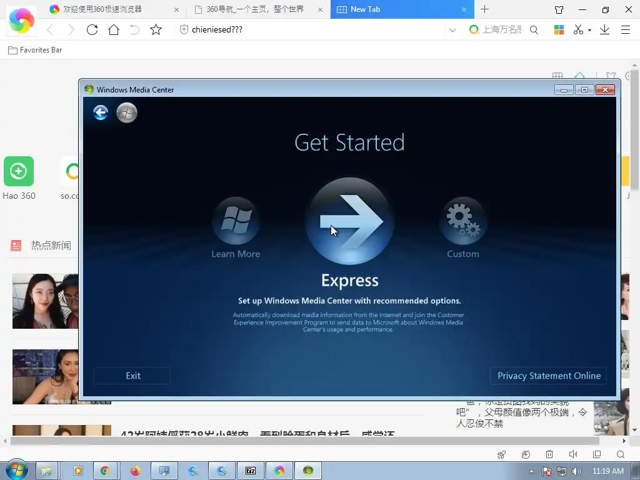The image size is (640, 480).
Task: Click the Exit button in Media Center
Action: (132, 376)
